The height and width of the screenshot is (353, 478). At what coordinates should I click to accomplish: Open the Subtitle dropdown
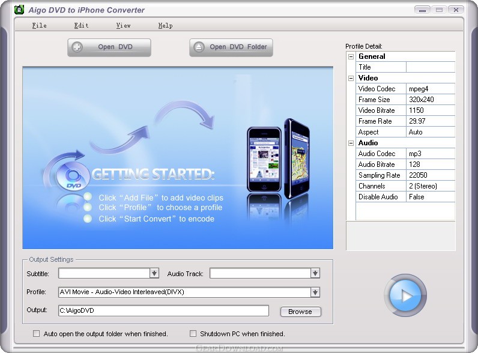tap(154, 273)
